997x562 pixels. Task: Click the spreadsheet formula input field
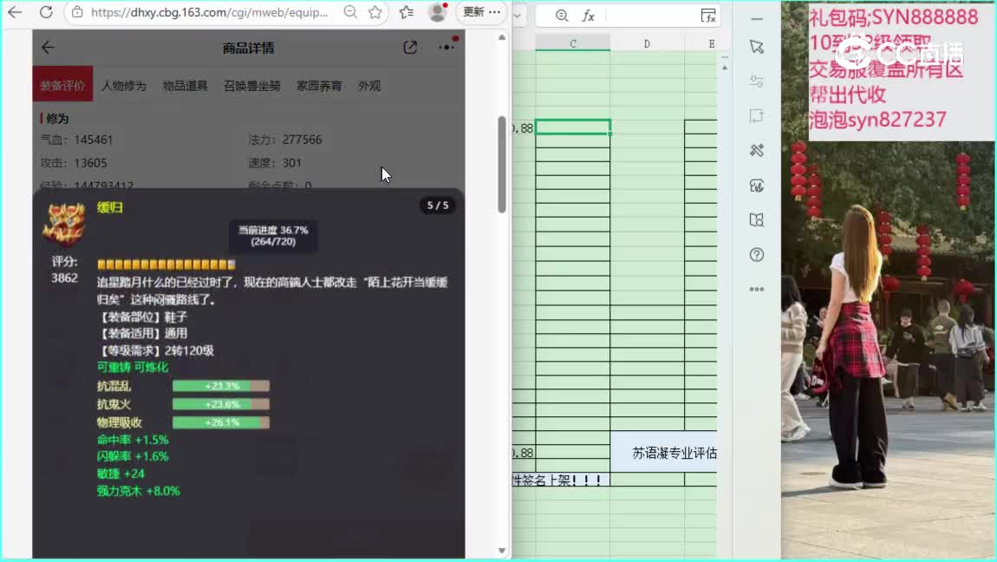650,16
